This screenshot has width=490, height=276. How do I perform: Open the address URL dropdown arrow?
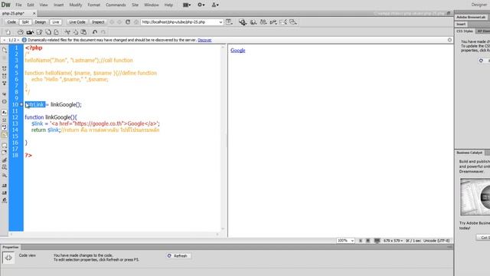click(x=220, y=22)
